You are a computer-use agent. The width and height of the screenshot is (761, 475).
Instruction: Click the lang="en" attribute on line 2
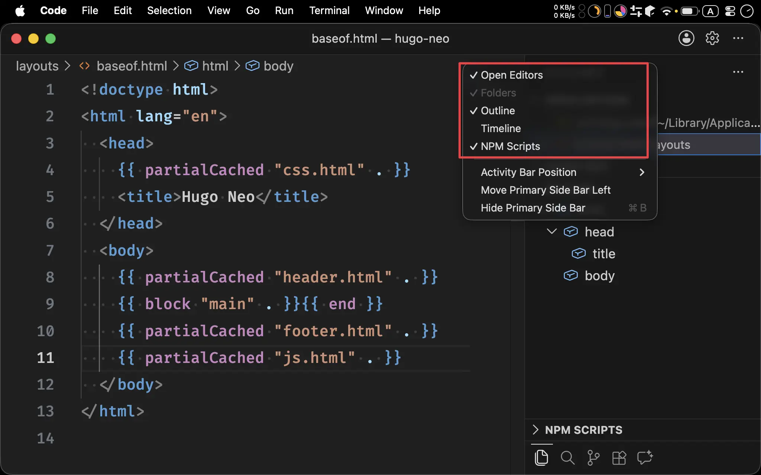click(177, 117)
